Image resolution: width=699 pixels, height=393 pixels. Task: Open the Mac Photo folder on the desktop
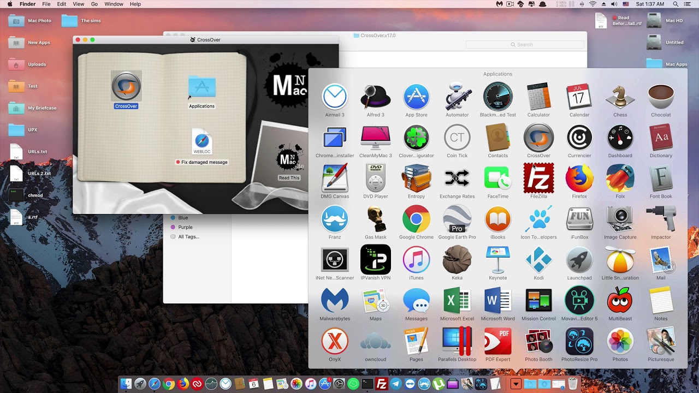pos(16,21)
